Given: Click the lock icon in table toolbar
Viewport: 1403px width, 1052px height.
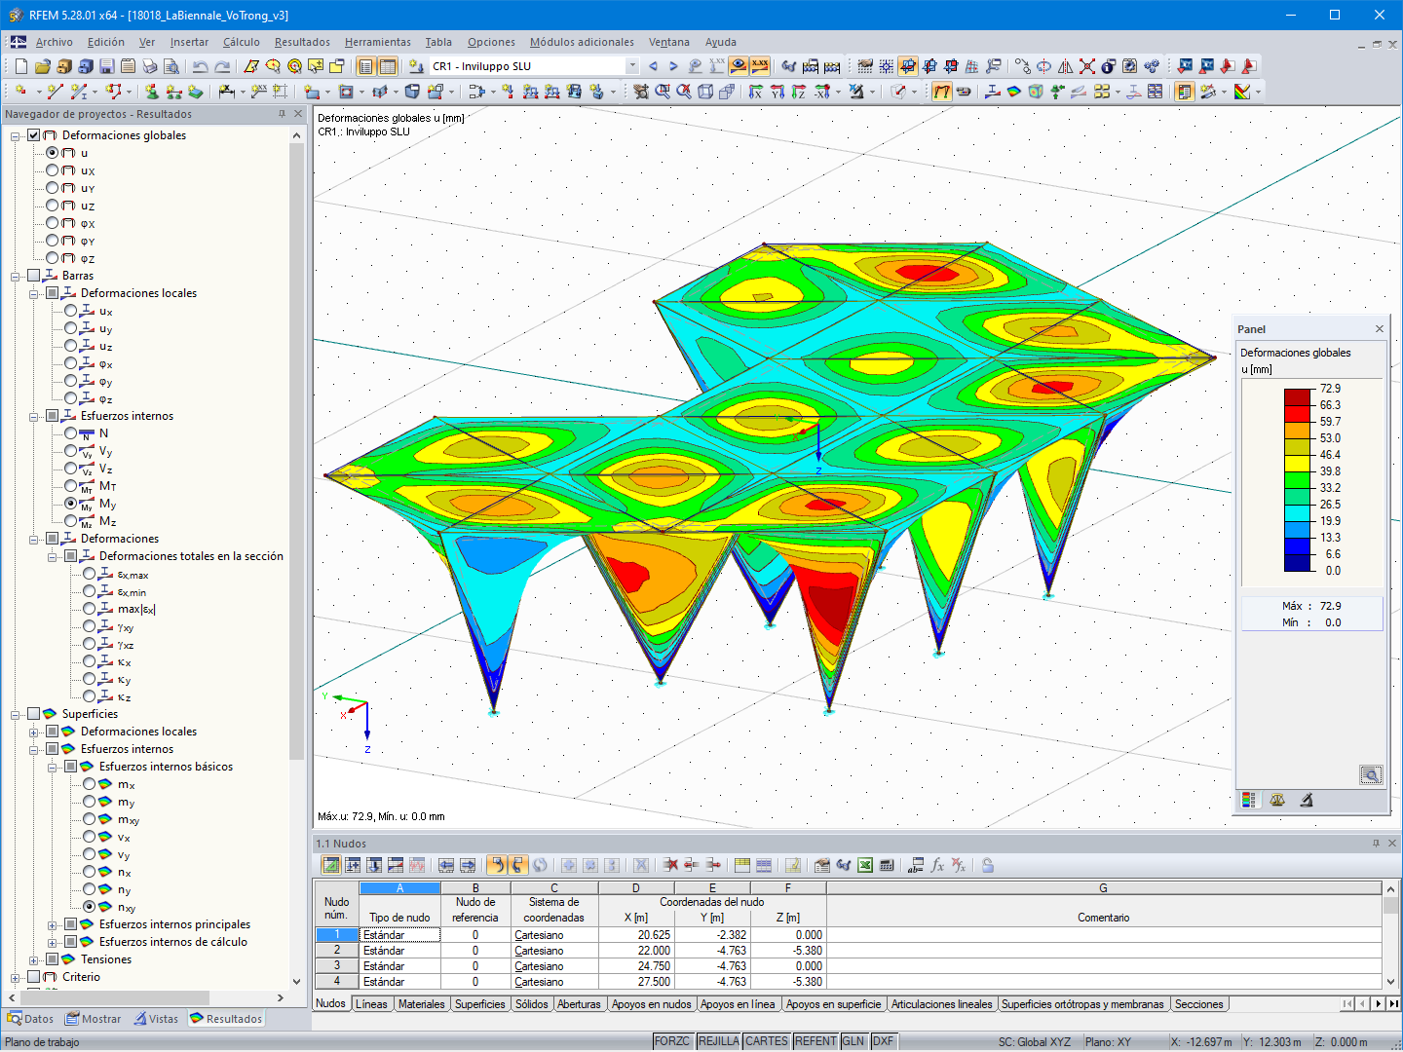Looking at the screenshot, I should [x=987, y=865].
